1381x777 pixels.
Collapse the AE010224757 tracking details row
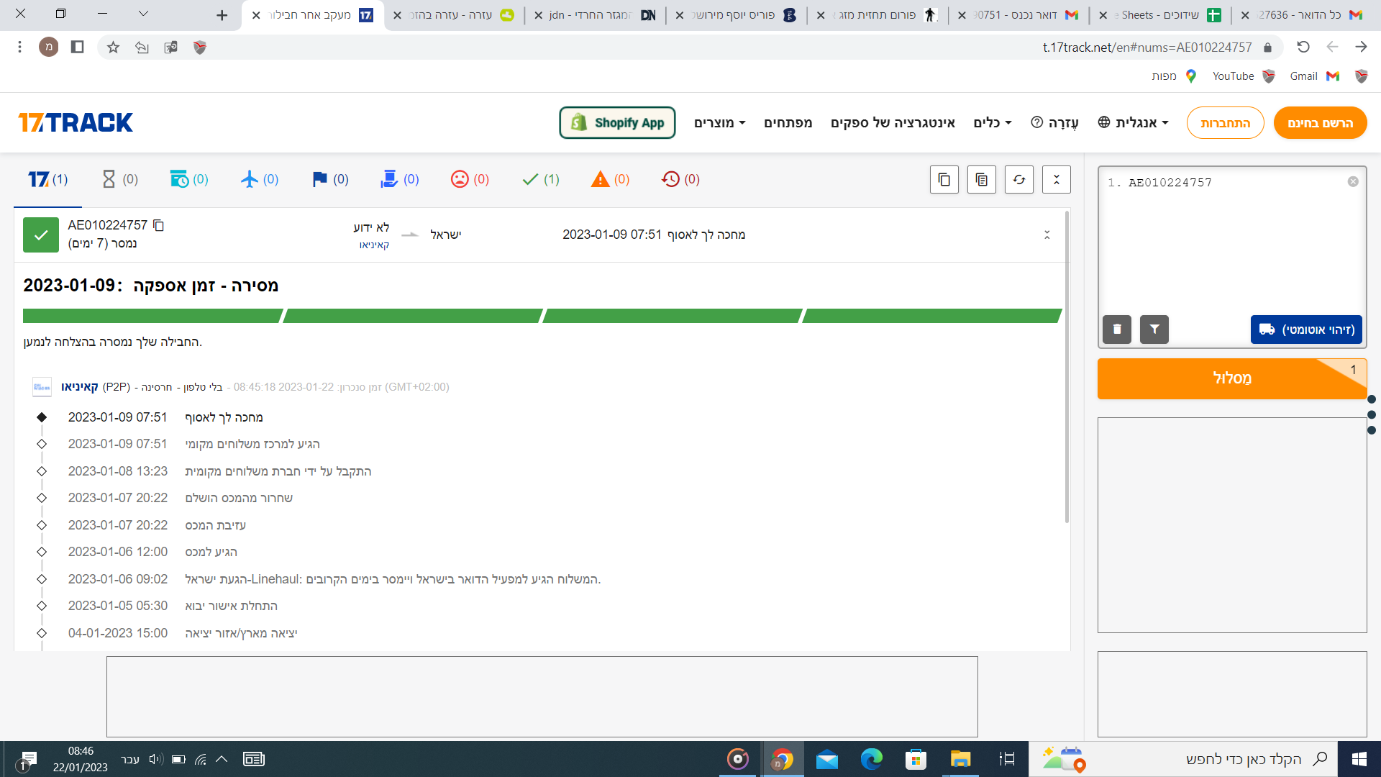(1047, 235)
